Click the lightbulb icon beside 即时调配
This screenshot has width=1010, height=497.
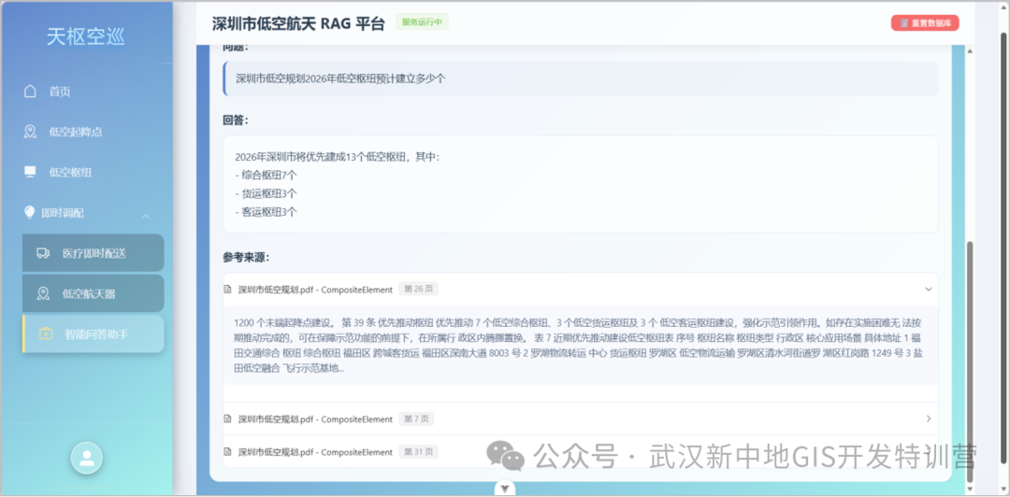pyautogui.click(x=29, y=212)
